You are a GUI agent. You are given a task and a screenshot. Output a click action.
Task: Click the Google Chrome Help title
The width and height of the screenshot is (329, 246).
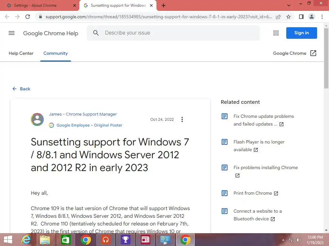[x=50, y=33]
